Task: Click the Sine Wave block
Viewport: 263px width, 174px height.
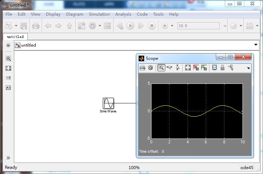Action: point(108,103)
